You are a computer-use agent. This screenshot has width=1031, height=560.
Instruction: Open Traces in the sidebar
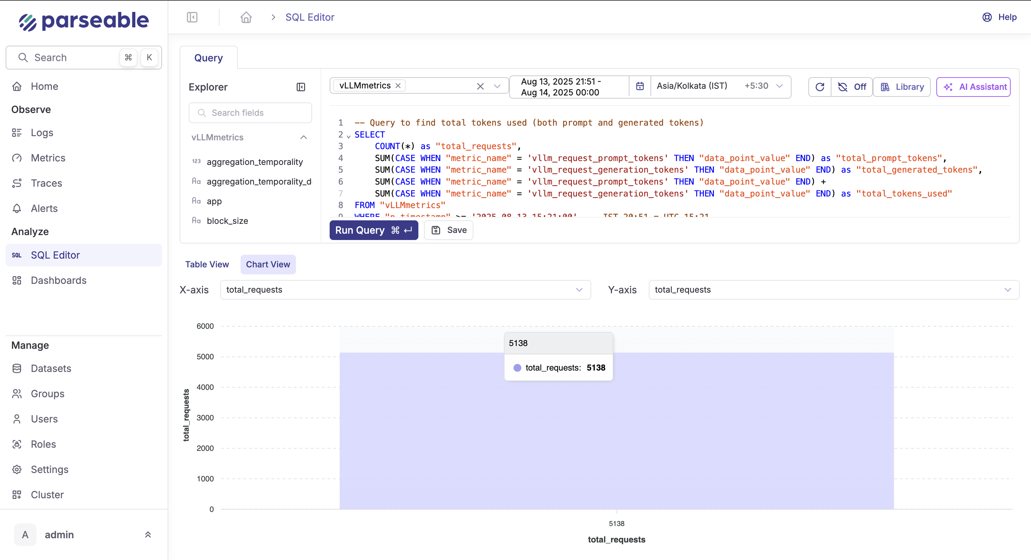(x=84, y=183)
